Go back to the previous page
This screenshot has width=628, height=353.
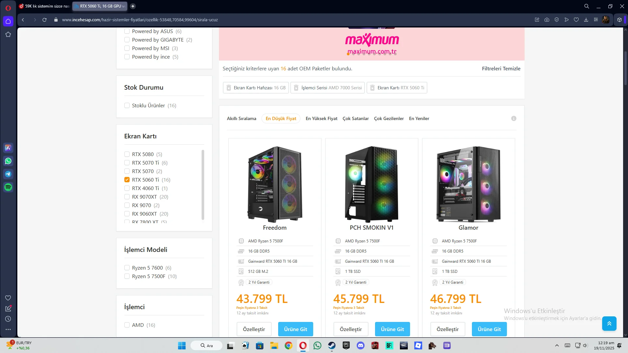coord(23,20)
